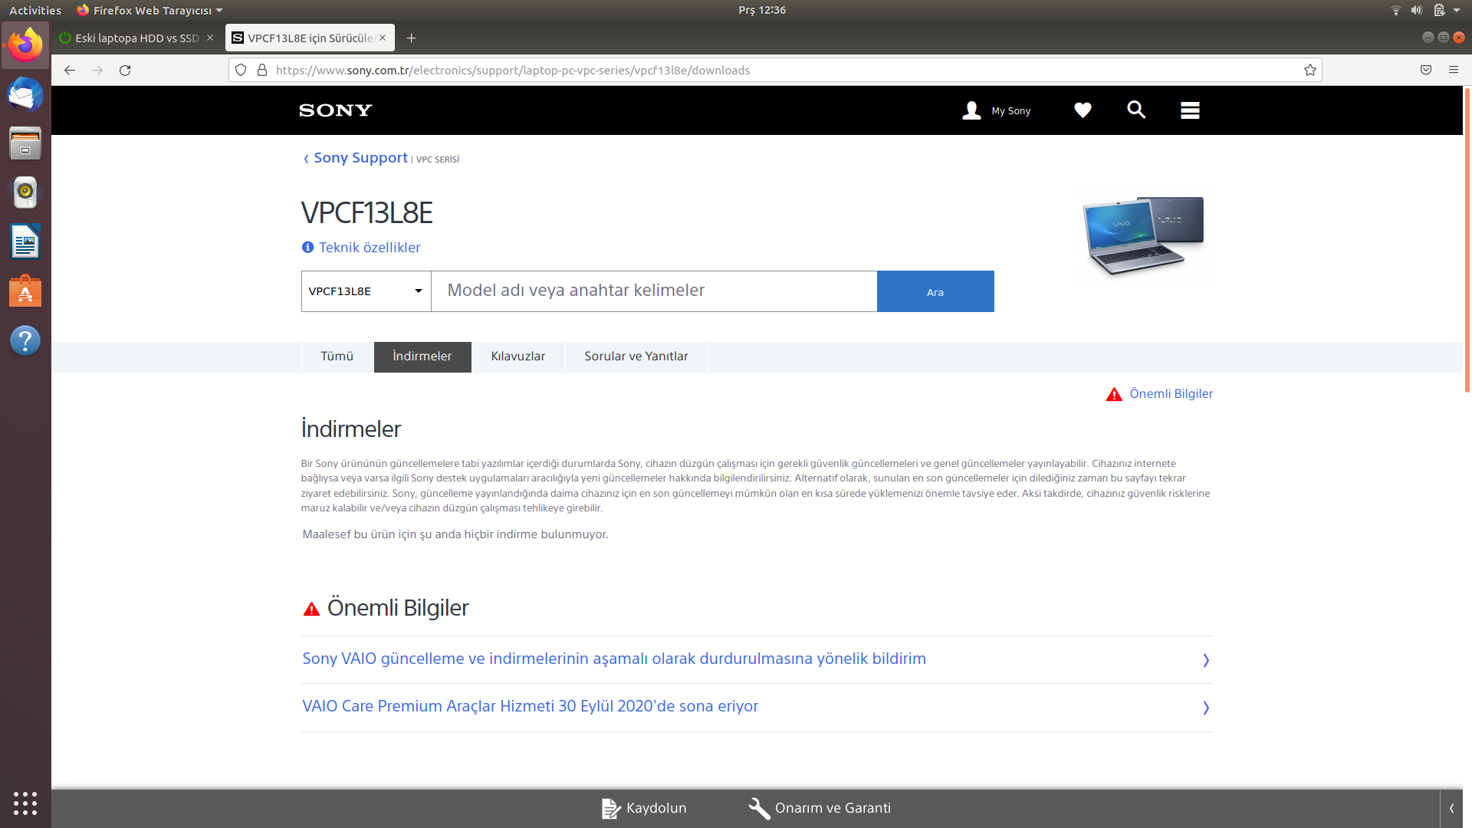This screenshot has height=828, width=1472.
Task: Open the favorites heart icon
Action: coord(1083,110)
